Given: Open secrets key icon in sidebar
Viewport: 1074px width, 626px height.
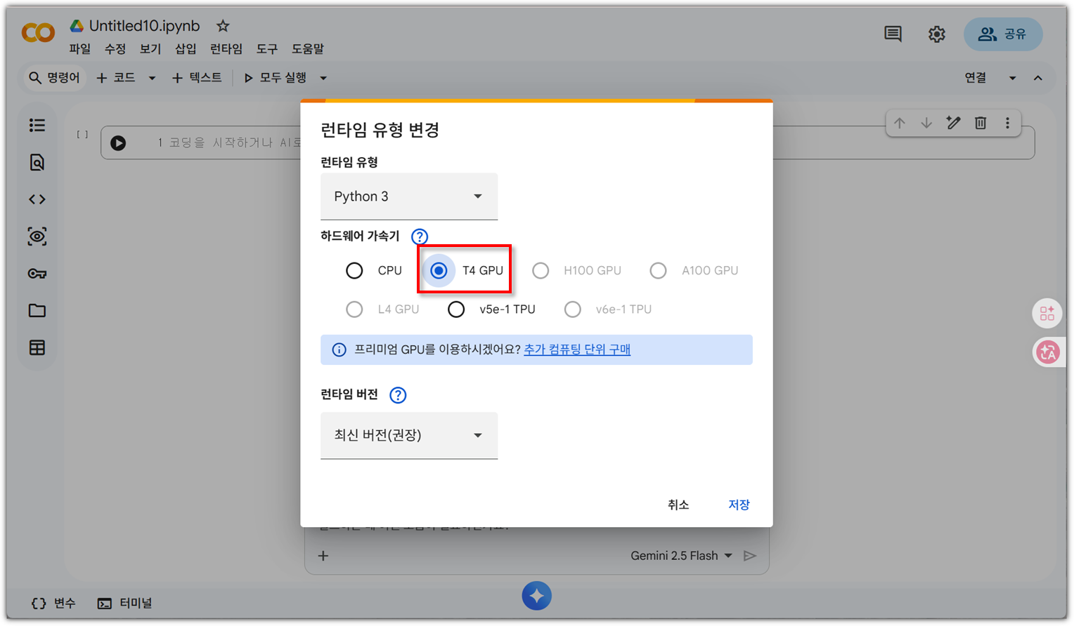Looking at the screenshot, I should click(37, 274).
